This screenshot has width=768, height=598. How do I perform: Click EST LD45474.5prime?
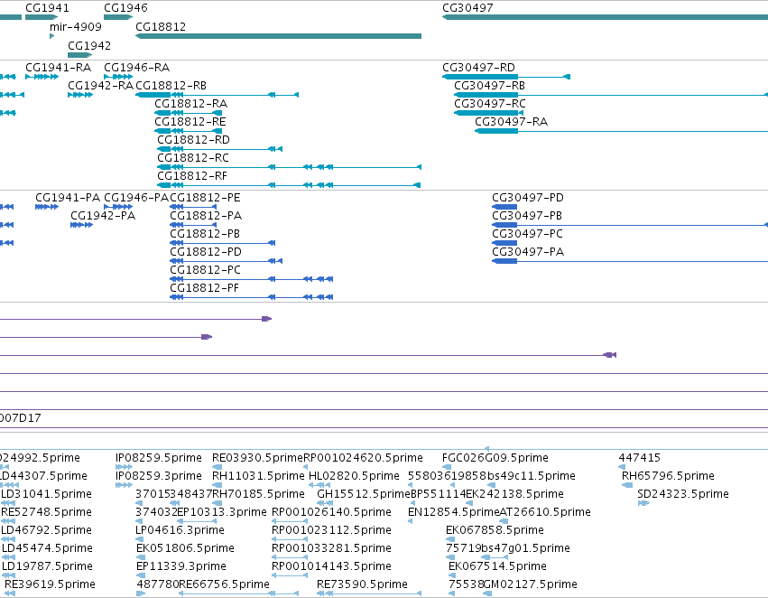(47, 548)
